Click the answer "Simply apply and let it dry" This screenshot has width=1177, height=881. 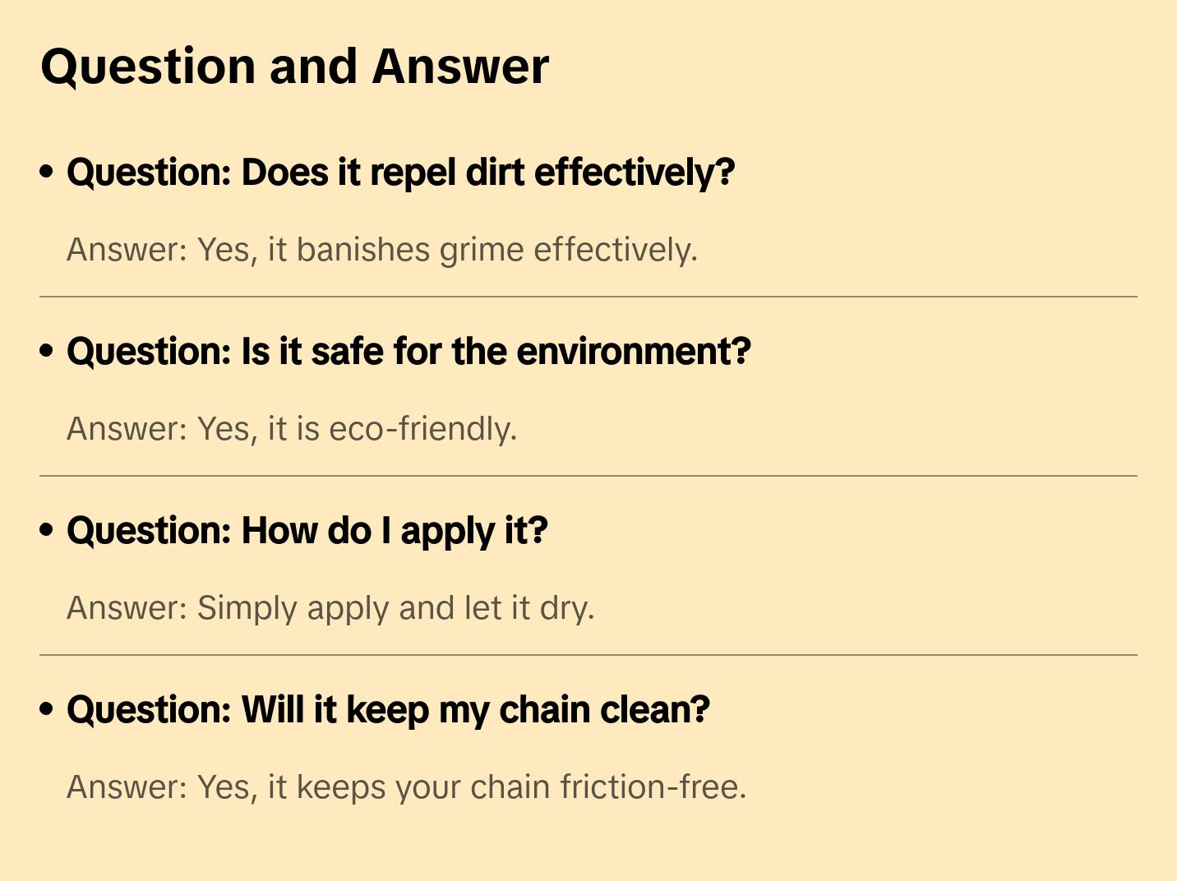330,608
